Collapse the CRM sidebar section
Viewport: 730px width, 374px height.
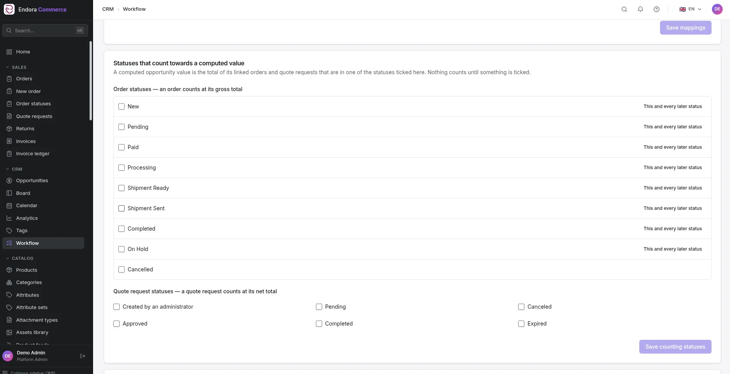(14, 169)
